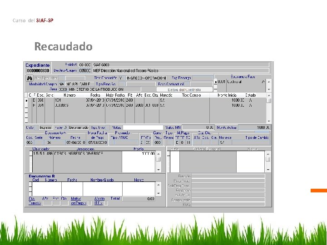Click the phase grid scroll down arrow
Image resolution: width=327 pixels, height=245 pixels.
click(x=269, y=121)
